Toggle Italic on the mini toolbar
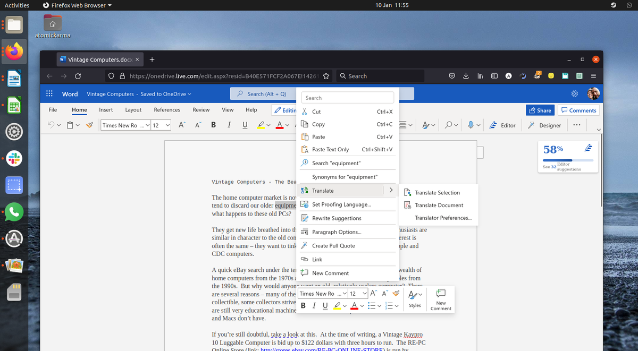Image resolution: width=638 pixels, height=351 pixels. tap(314, 305)
